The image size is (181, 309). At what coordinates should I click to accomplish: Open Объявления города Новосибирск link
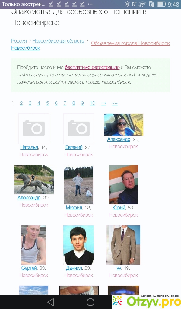(x=130, y=43)
